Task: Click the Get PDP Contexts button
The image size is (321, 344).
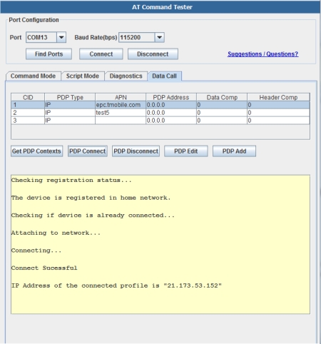Action: tap(36, 151)
